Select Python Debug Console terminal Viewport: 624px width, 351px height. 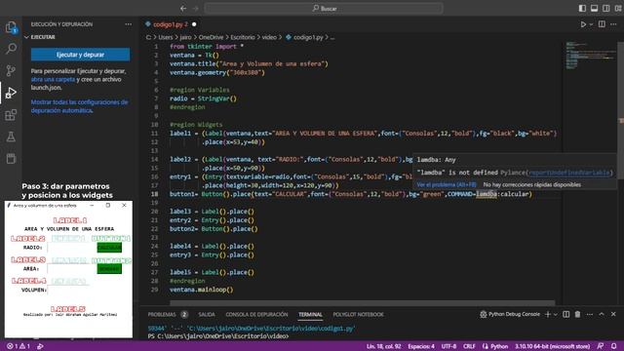pos(510,314)
